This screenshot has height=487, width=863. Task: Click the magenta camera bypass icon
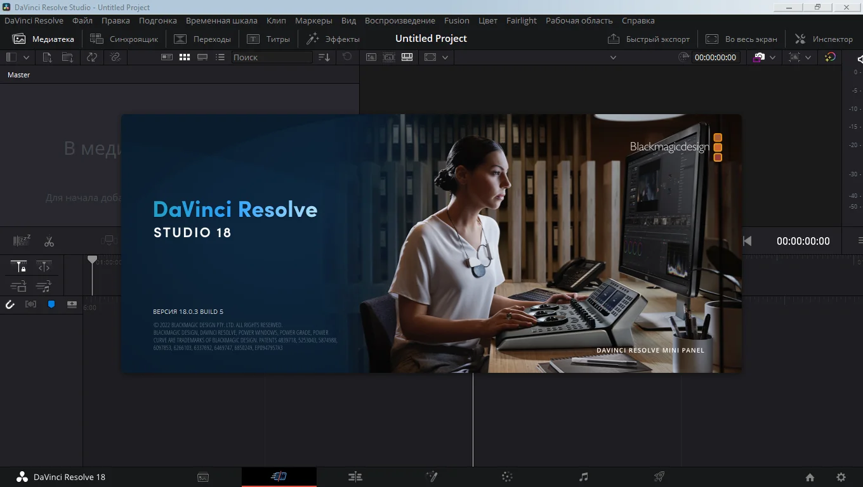tap(758, 57)
